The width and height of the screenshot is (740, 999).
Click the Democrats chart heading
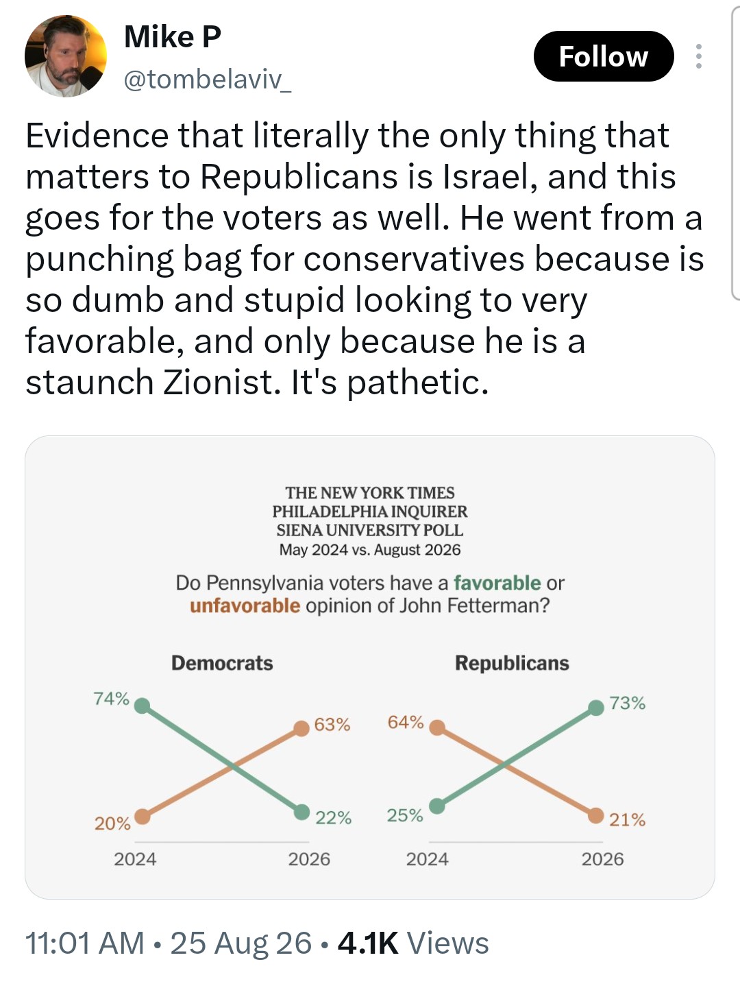222,663
